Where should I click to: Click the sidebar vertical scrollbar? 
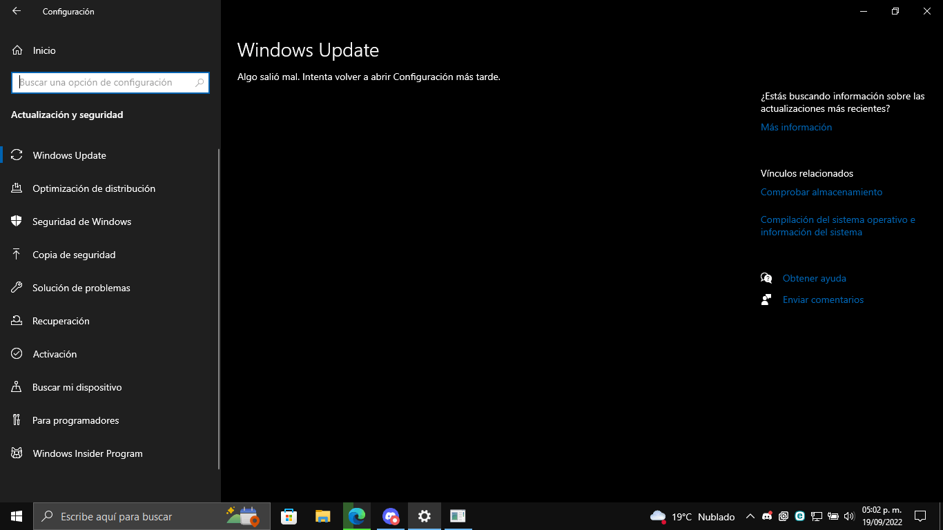coord(219,309)
